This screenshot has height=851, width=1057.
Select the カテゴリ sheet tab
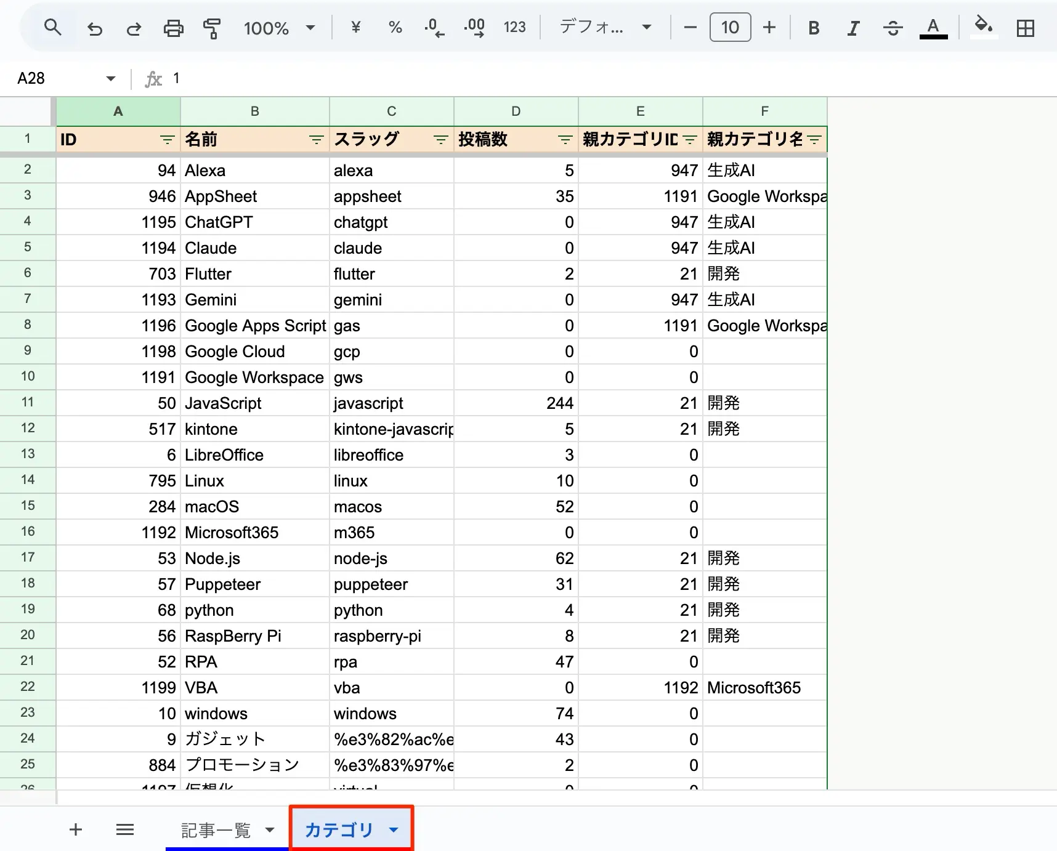(339, 830)
